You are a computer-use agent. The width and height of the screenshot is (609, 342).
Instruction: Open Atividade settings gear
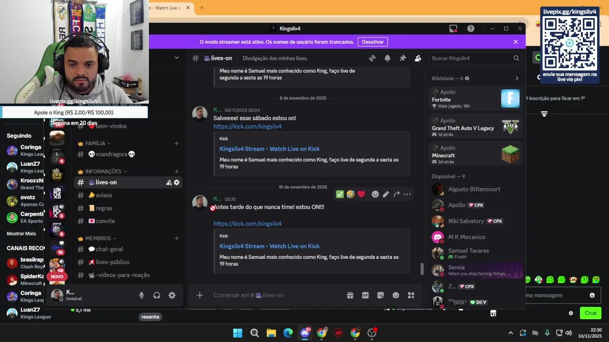tap(467, 78)
